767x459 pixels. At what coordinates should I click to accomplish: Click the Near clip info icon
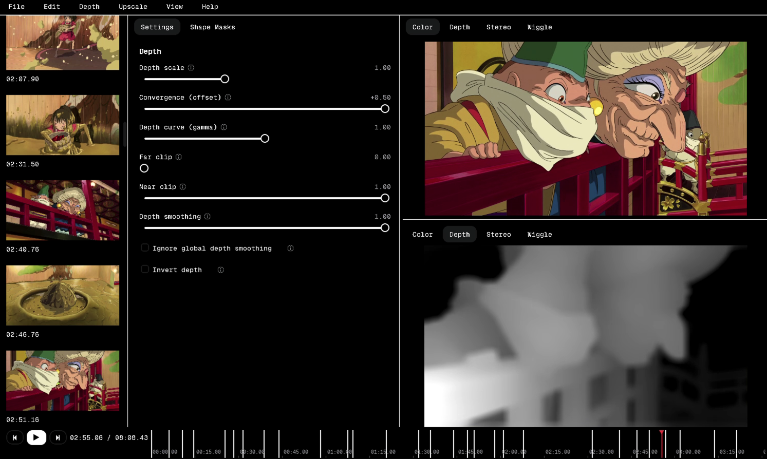click(x=183, y=187)
